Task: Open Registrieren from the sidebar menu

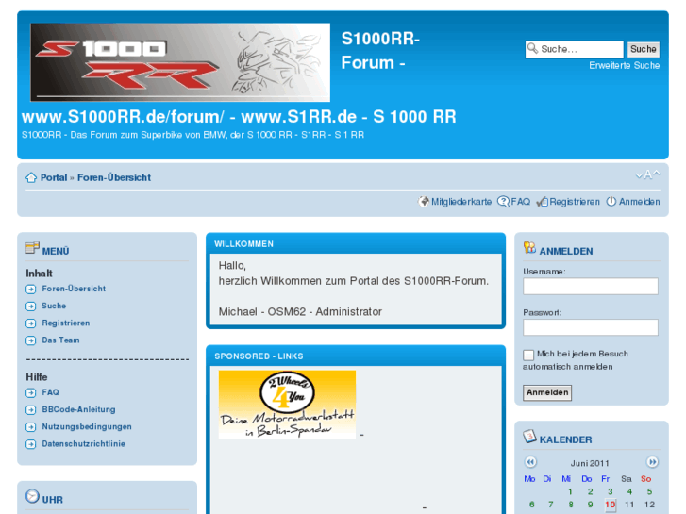Action: tap(66, 323)
